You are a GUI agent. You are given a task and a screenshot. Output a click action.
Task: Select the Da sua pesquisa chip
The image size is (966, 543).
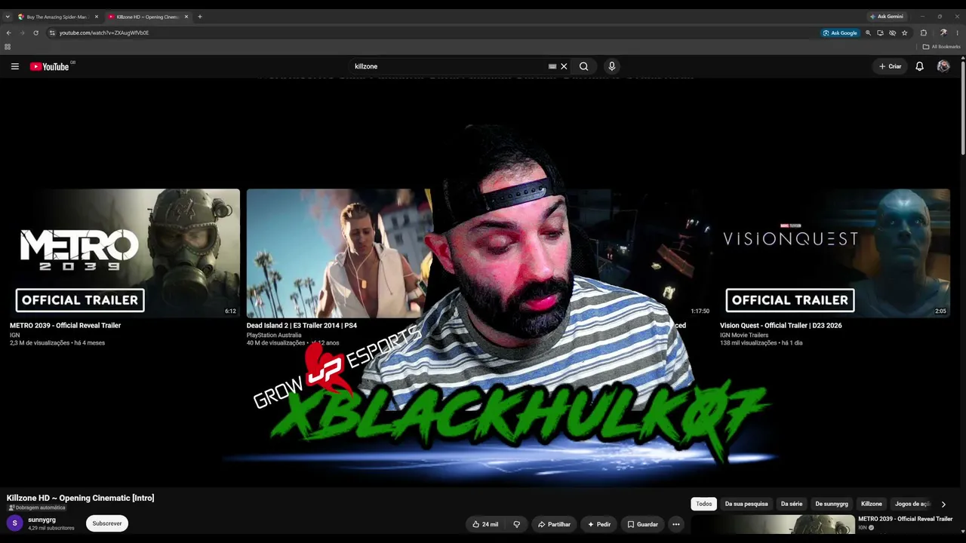pyautogui.click(x=746, y=504)
